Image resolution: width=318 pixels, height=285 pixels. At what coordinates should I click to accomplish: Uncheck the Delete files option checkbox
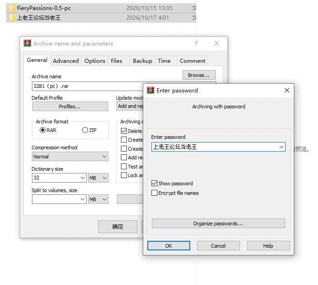click(124, 131)
